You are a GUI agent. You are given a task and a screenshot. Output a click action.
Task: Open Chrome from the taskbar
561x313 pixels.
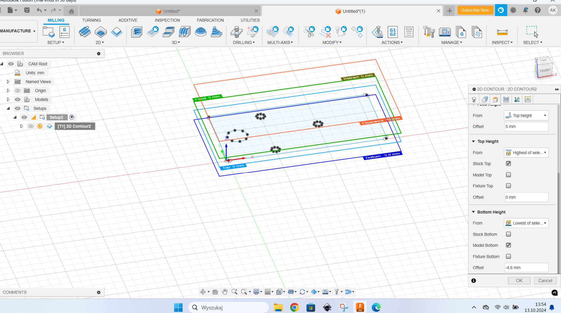294,307
